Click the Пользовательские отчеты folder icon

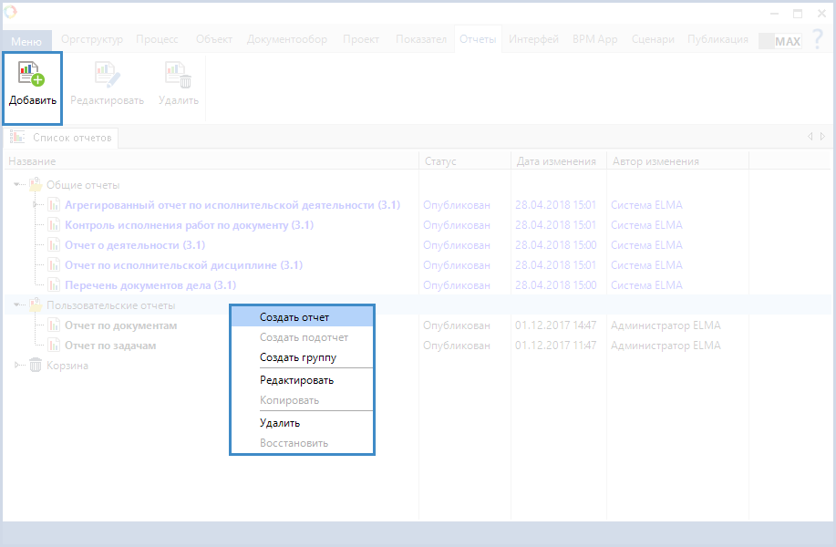pos(36,305)
